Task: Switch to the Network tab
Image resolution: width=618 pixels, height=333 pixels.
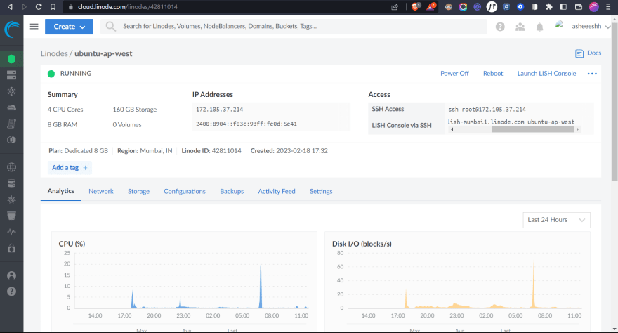Action: pos(101,191)
